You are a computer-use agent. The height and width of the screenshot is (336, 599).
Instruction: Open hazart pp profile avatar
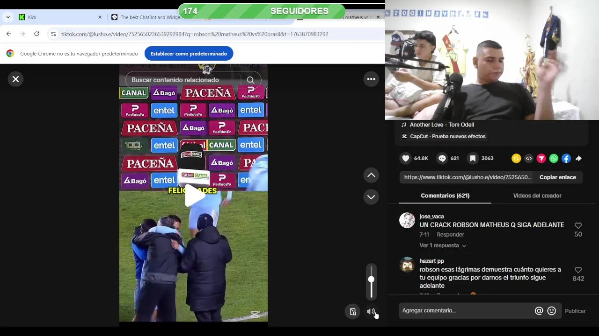point(407,265)
